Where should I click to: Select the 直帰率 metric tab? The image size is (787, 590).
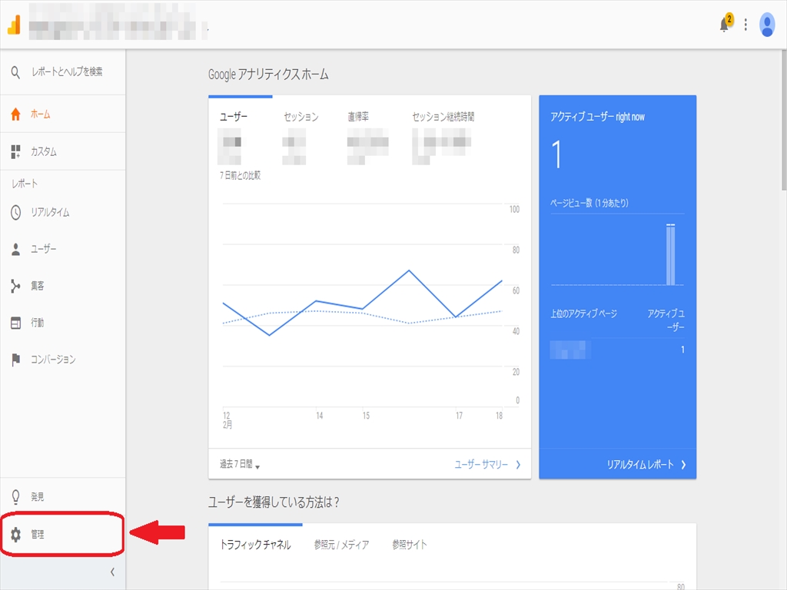point(358,118)
